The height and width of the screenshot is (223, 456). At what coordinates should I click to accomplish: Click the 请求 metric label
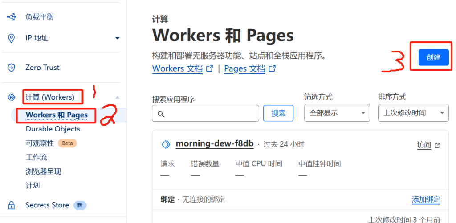click(167, 164)
